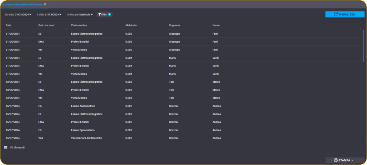Select Giuseppe's Esame Elettrocardiografico row

[x=183, y=34]
